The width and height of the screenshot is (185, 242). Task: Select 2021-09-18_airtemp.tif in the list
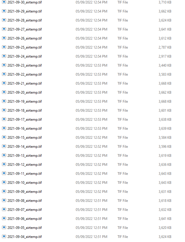click(25, 111)
